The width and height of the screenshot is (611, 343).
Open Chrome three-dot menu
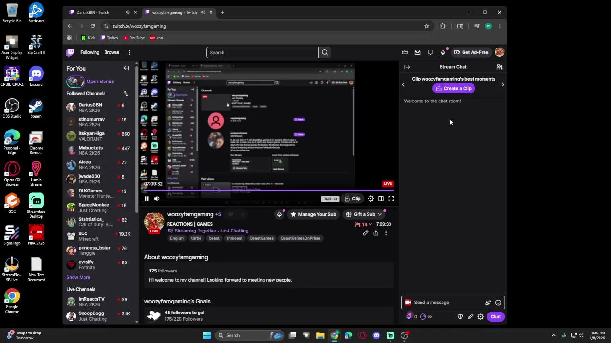point(499,26)
